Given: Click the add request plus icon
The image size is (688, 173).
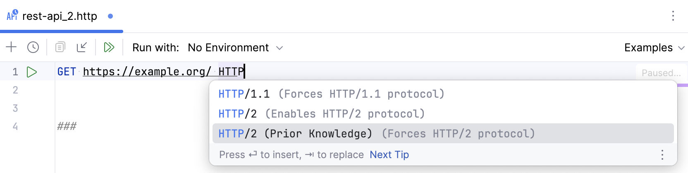Looking at the screenshot, I should (11, 47).
